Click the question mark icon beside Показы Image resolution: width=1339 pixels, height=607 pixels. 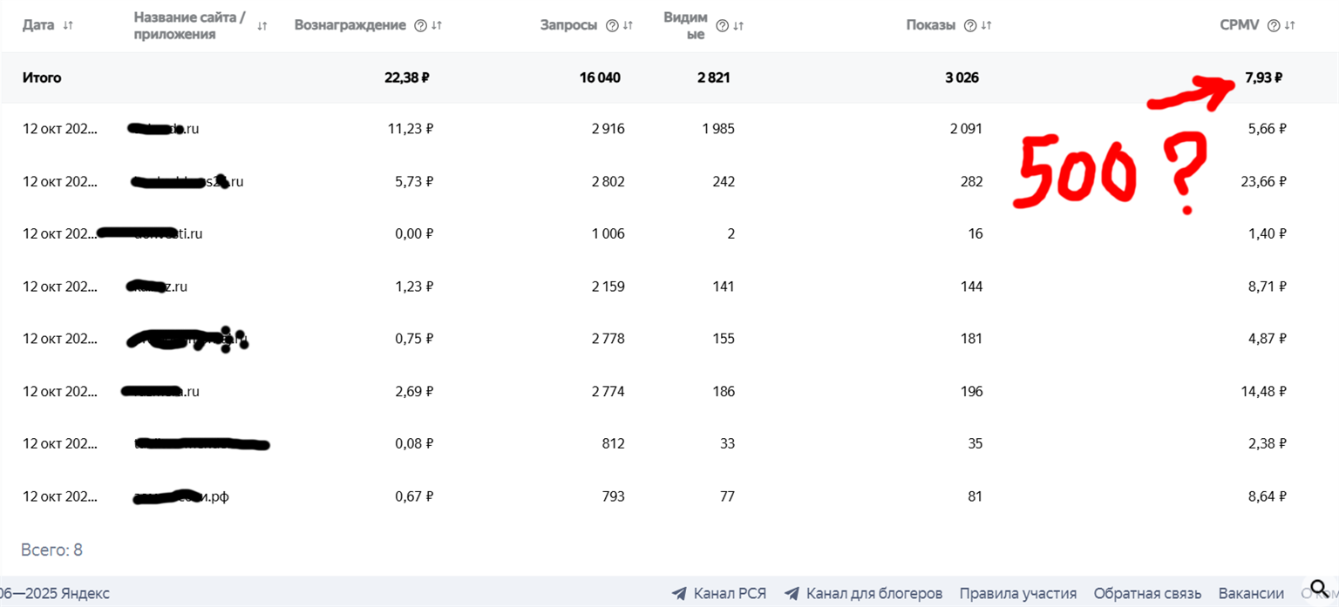(969, 25)
